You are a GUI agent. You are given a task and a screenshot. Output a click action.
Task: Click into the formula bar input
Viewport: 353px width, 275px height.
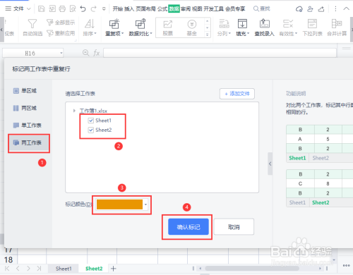pos(220,53)
